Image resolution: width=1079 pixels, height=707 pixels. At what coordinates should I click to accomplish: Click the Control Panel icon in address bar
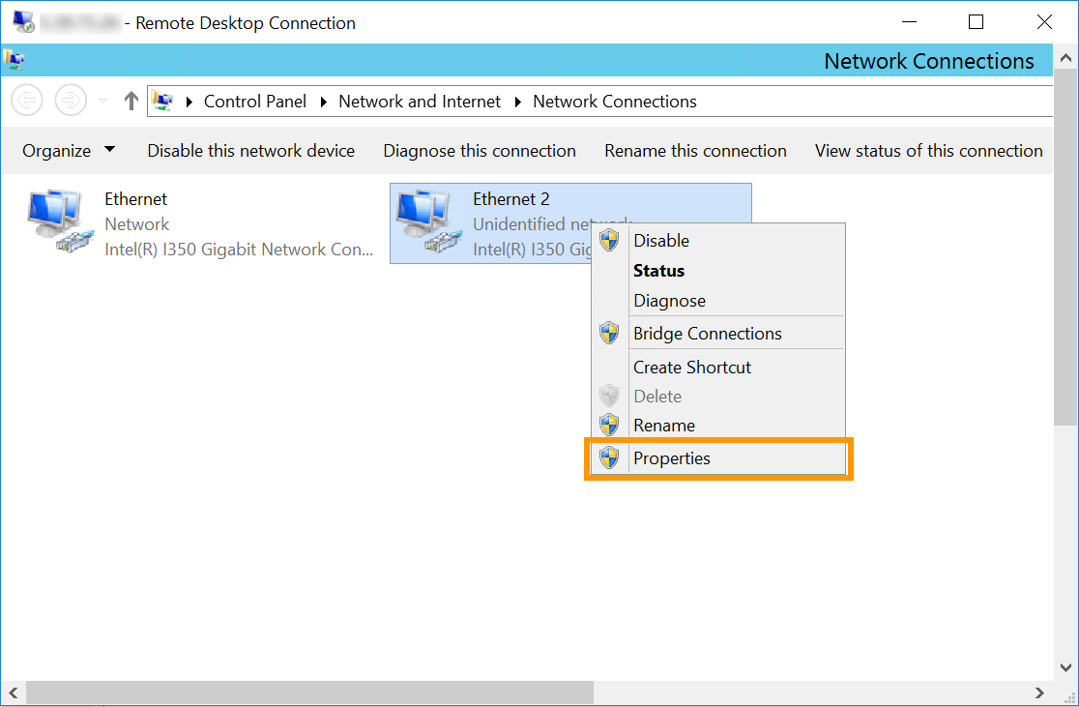point(164,101)
